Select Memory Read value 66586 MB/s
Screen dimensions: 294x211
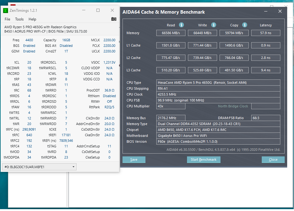point(171,33)
